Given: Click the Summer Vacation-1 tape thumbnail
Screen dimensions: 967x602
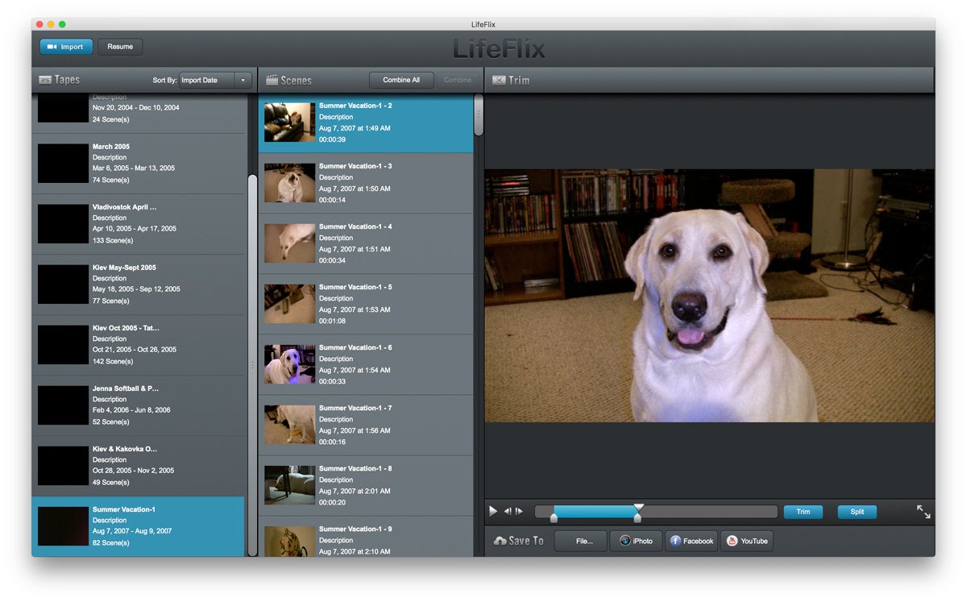Looking at the screenshot, I should coord(63,526).
